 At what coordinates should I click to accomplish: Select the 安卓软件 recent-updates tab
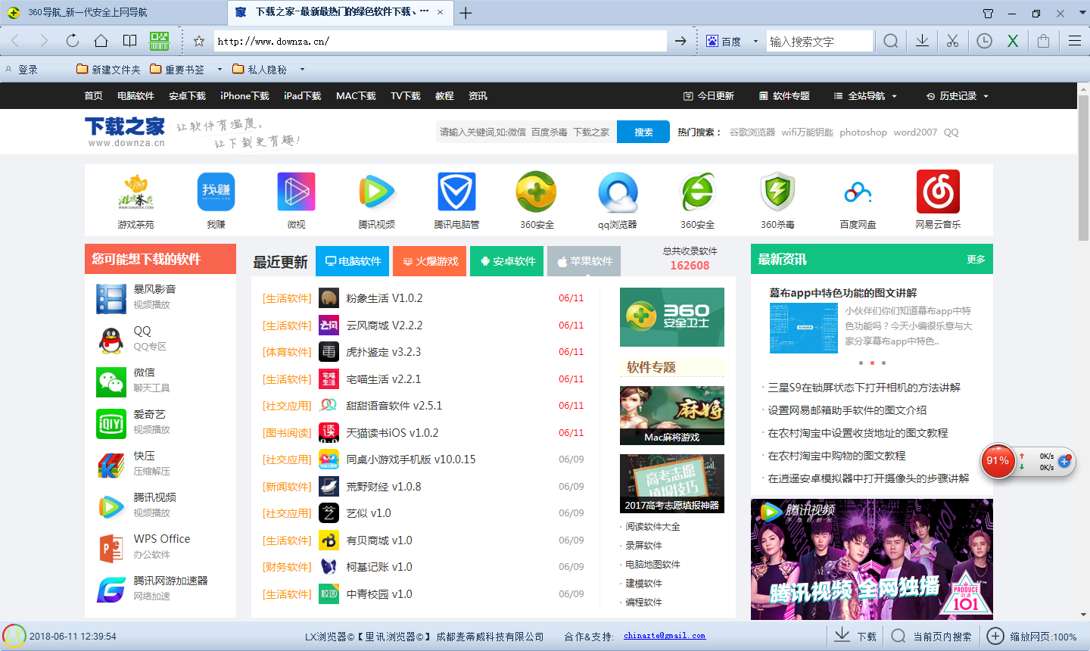click(x=506, y=261)
